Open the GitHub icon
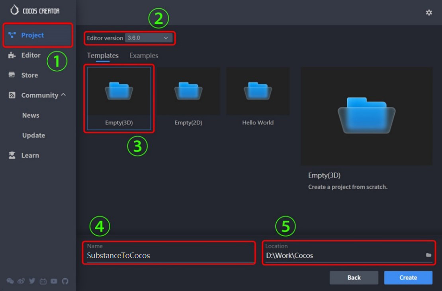Image resolution: width=442 pixels, height=291 pixels. [x=65, y=281]
